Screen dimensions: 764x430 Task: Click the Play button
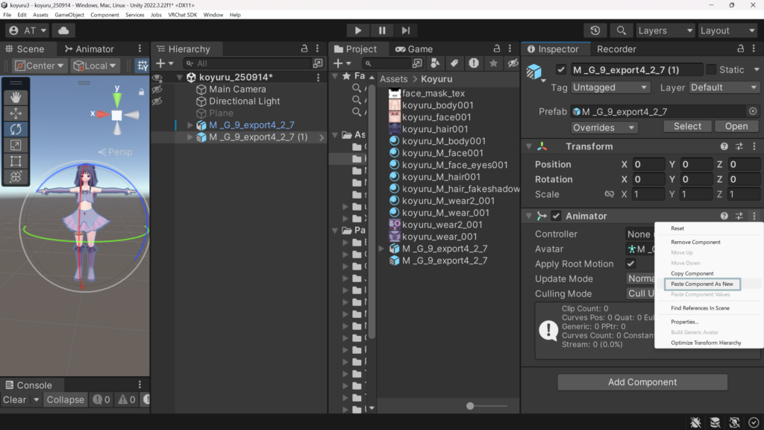357,30
